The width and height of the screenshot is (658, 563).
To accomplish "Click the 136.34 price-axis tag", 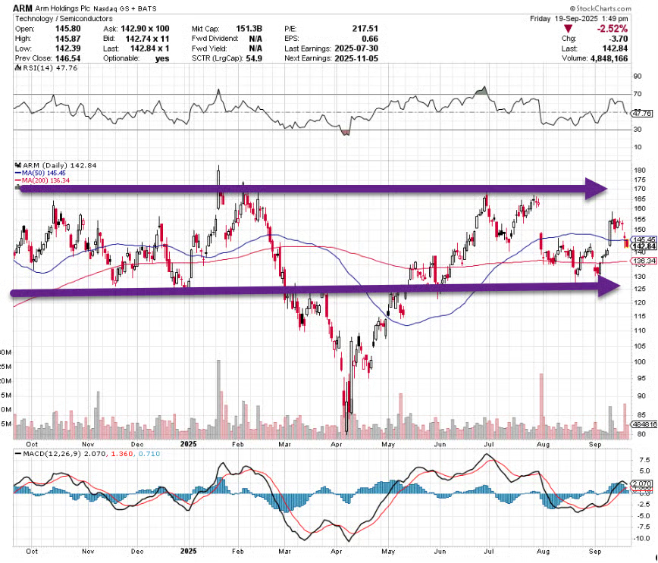I will [644, 261].
